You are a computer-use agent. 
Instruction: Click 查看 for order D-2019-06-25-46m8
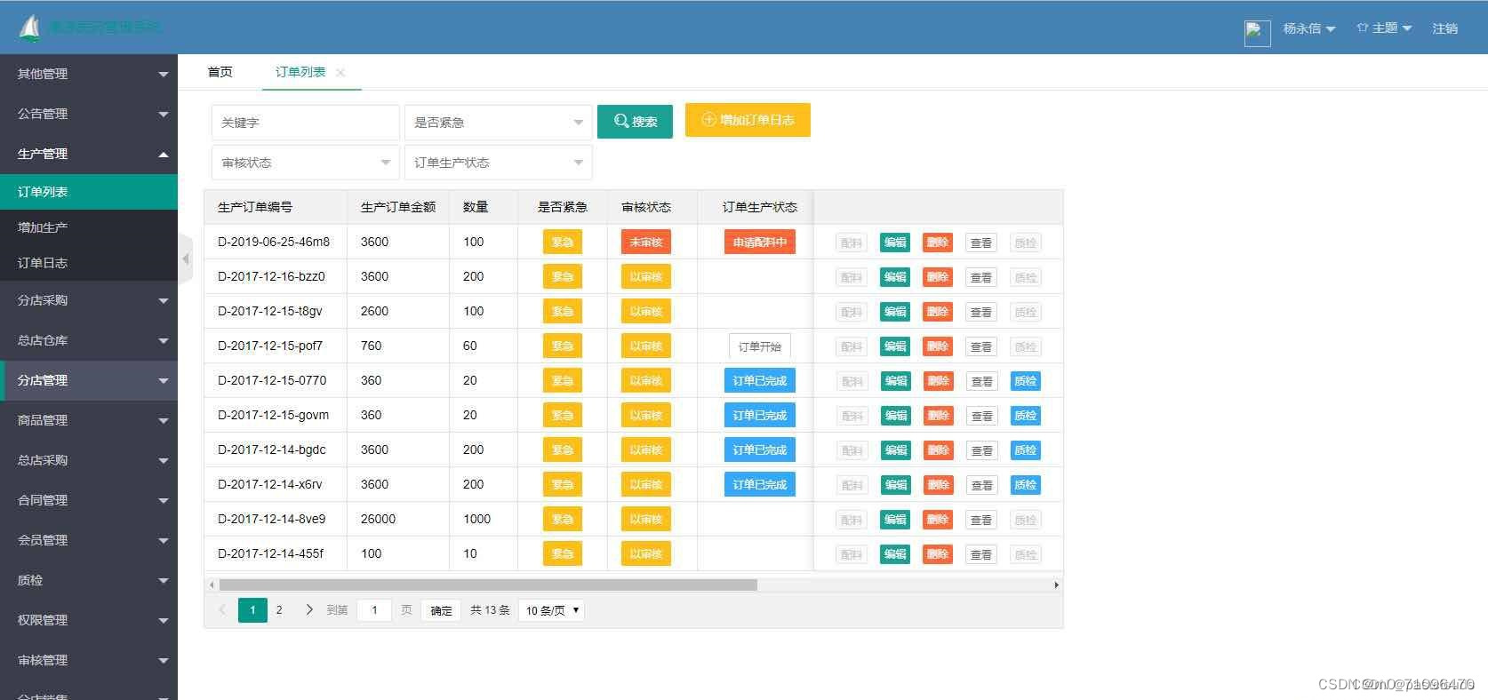(x=980, y=243)
